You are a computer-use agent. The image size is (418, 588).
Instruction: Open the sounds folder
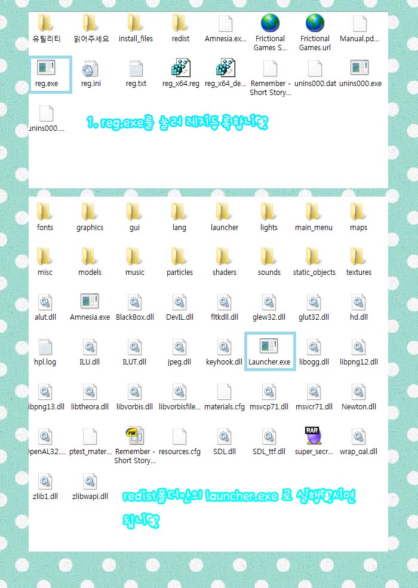269,256
